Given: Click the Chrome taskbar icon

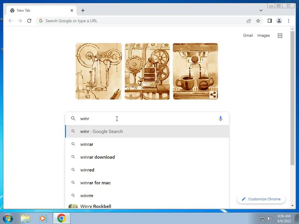Looking at the screenshot, I should [61, 218].
